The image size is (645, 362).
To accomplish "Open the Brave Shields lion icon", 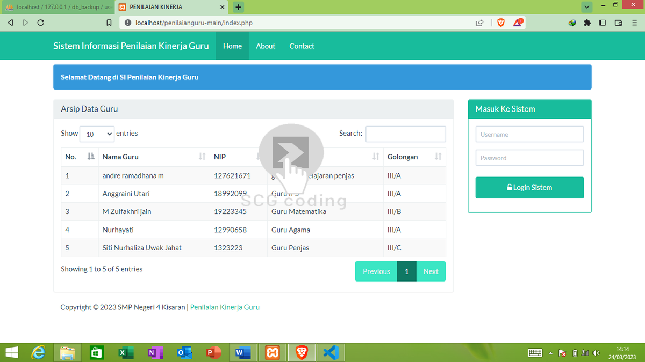I will [501, 23].
